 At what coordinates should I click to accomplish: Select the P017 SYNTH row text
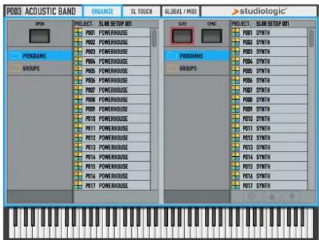pos(256,185)
